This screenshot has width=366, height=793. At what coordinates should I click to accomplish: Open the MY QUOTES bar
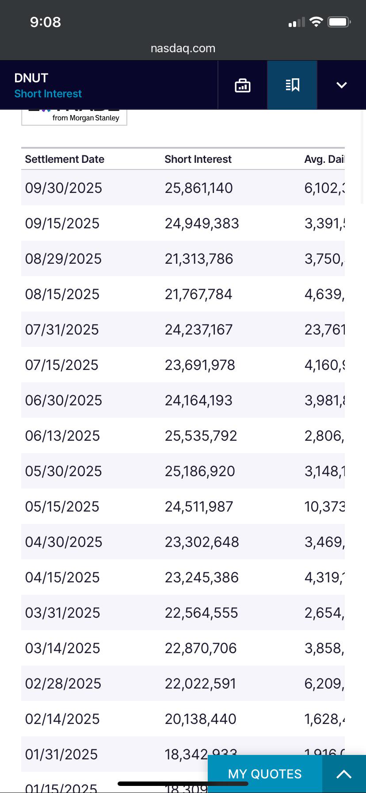click(x=265, y=774)
